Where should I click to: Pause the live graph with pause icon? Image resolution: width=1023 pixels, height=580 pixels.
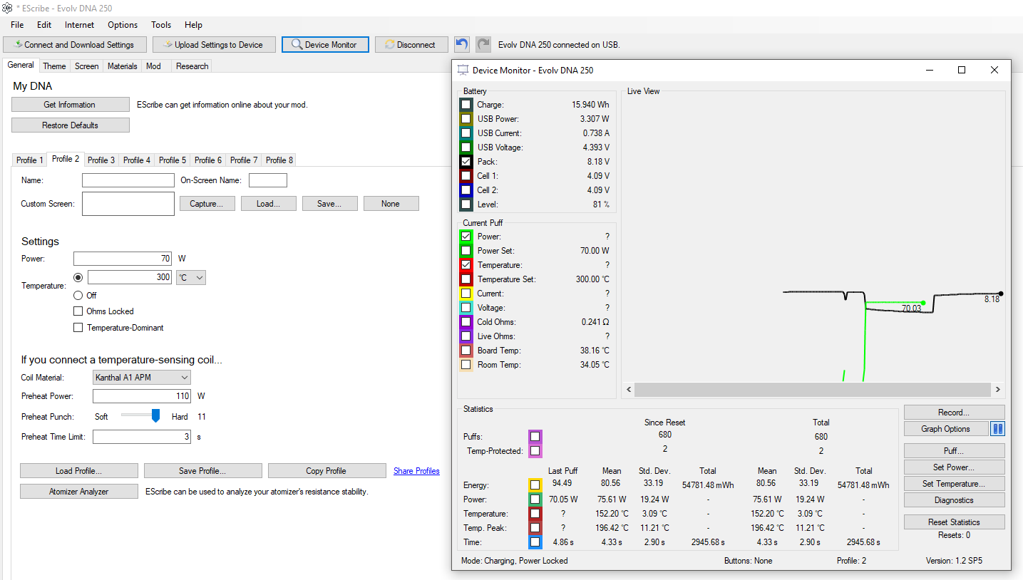(997, 429)
